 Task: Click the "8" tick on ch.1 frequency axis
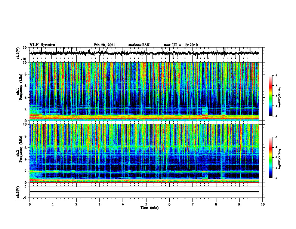pos(26,74)
